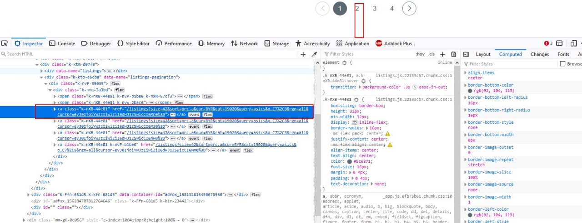The width and height of the screenshot is (582, 223).
Task: Collapse the div class k-nvF-39035 node
Action: (46, 83)
